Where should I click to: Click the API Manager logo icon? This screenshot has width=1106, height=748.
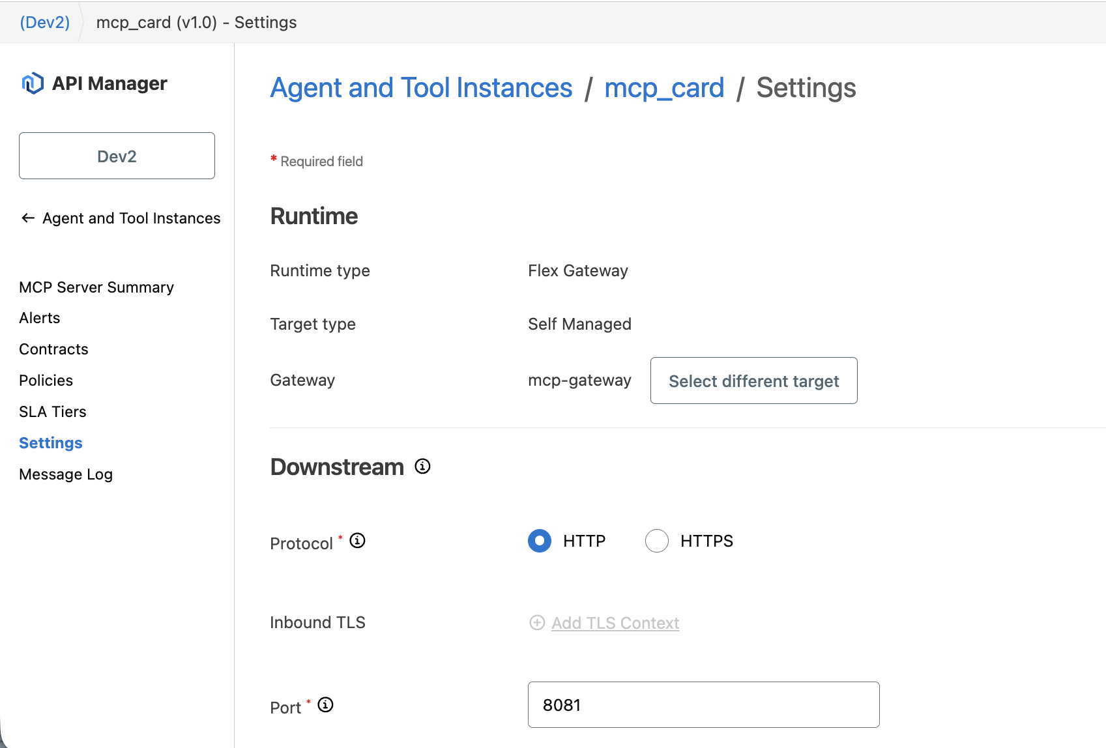pyautogui.click(x=33, y=83)
